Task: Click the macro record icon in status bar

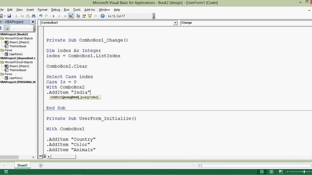Action: coord(6,172)
